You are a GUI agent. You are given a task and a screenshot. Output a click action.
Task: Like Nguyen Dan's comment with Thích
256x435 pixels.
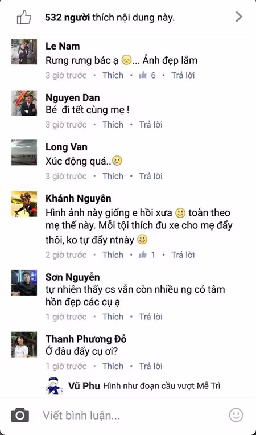click(x=113, y=125)
